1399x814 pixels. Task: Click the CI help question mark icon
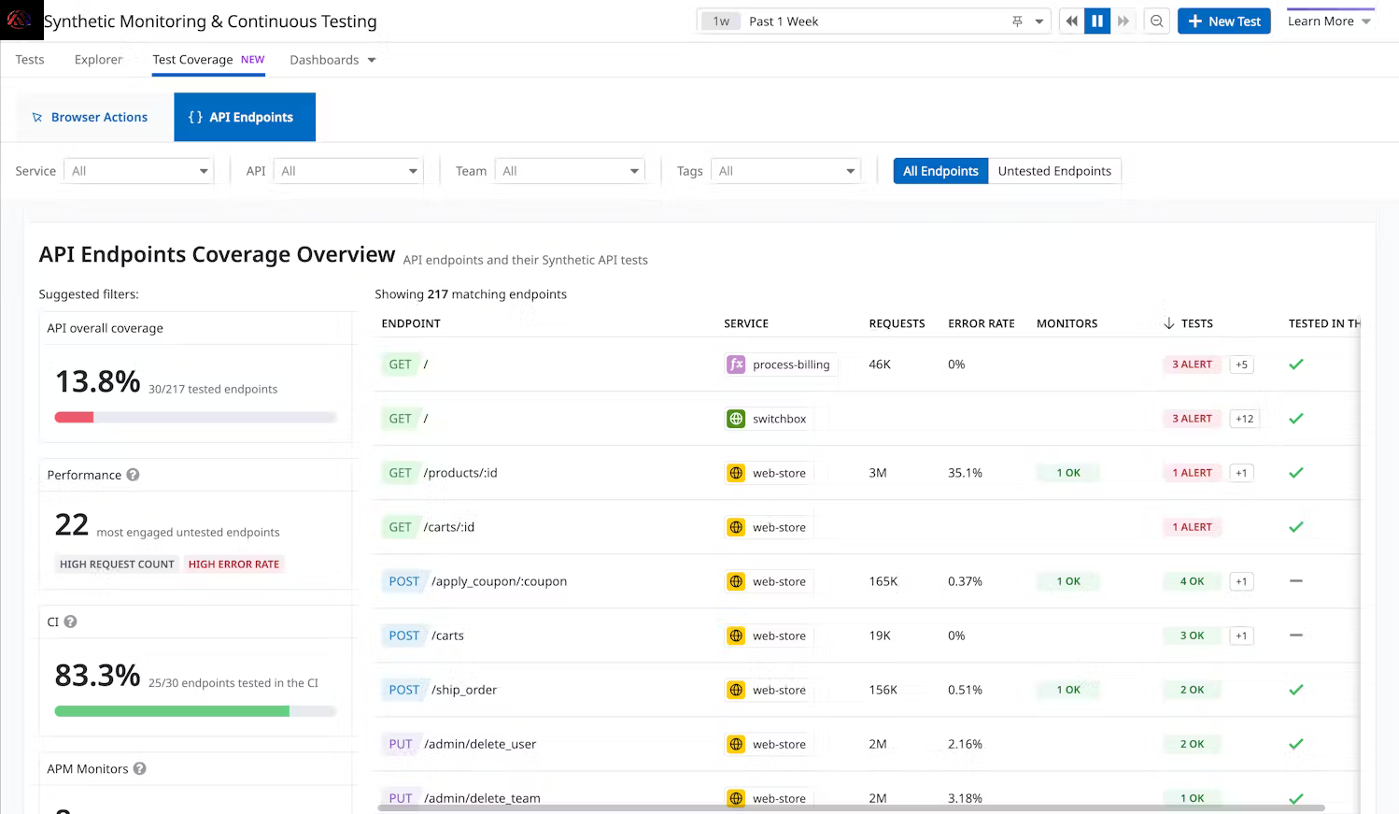(x=70, y=621)
